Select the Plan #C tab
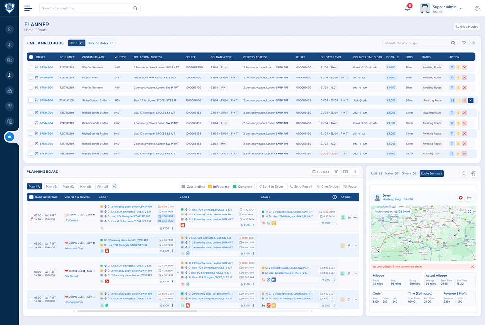The image size is (485, 325). click(x=68, y=187)
